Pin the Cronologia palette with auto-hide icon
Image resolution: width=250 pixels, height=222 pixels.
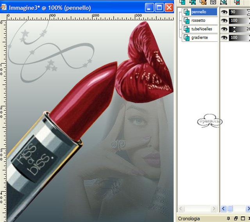(x=229, y=218)
